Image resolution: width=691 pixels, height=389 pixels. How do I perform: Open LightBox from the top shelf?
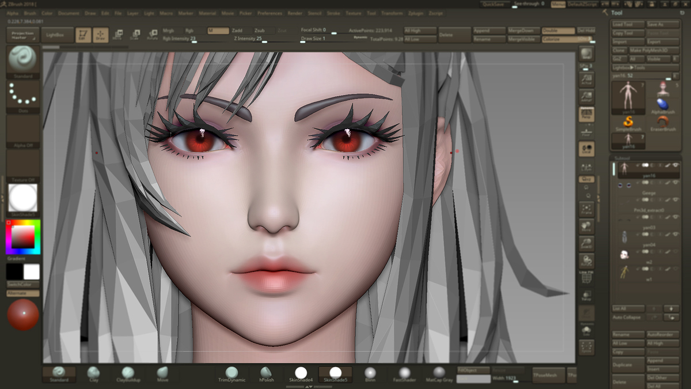tap(56, 35)
